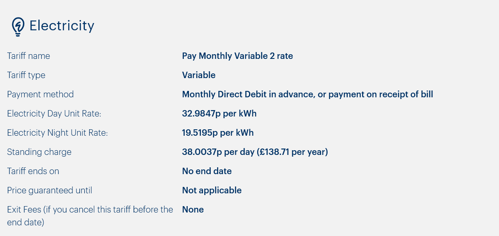Click Monthly Direct Debit in advance text

[248, 94]
